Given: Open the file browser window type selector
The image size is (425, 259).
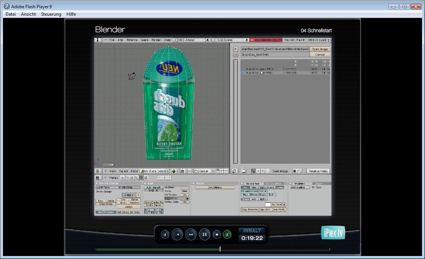Looking at the screenshot, I should 235,171.
